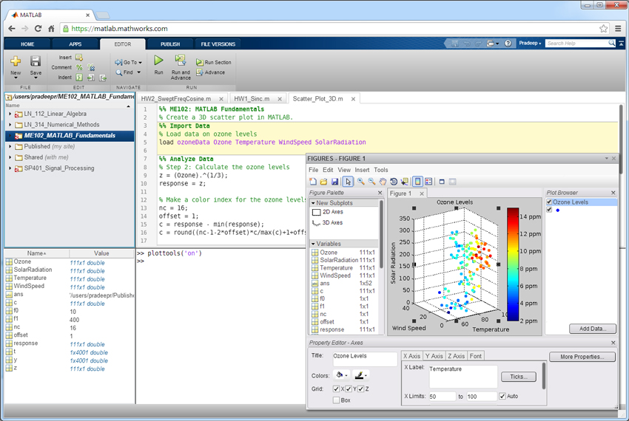
Task: Click the Add Data button
Action: coord(592,329)
